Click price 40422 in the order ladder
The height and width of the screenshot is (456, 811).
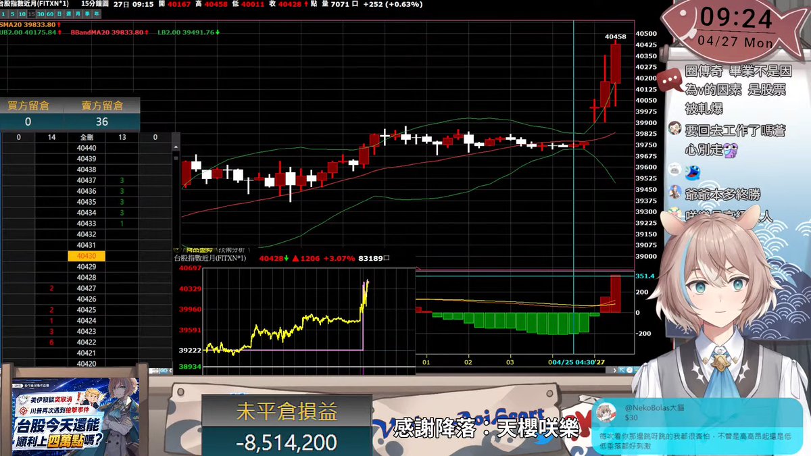[x=87, y=343]
